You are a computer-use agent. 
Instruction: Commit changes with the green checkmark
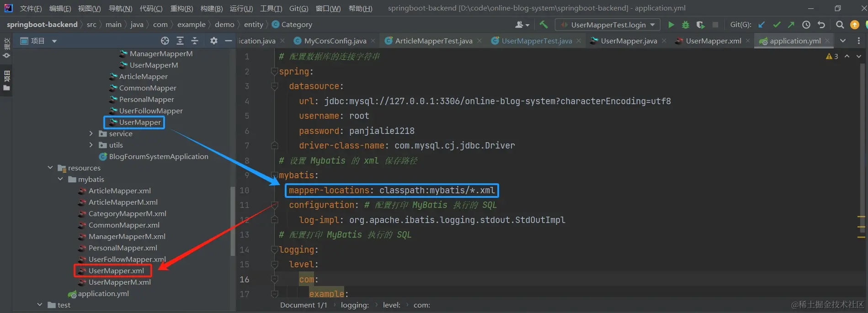coord(777,25)
